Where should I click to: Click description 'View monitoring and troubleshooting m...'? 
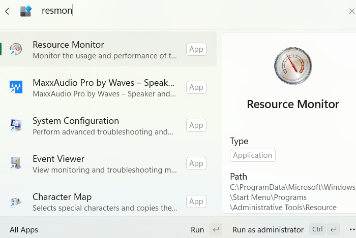(x=104, y=170)
